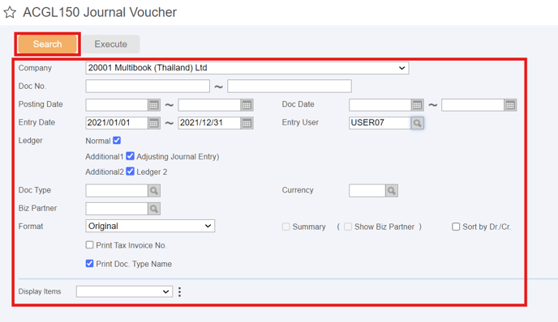Toggle the Summary checkbox
The height and width of the screenshot is (322, 558).
[285, 227]
